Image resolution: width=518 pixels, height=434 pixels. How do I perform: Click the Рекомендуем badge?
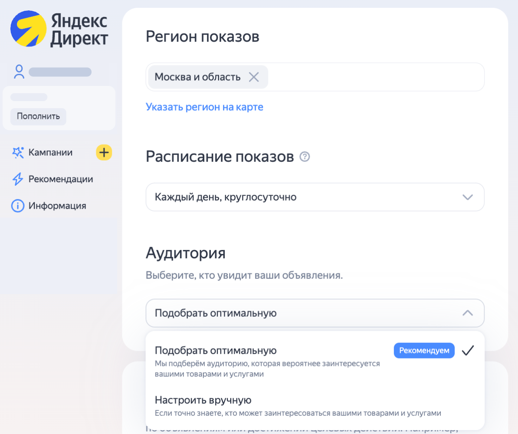pos(424,350)
